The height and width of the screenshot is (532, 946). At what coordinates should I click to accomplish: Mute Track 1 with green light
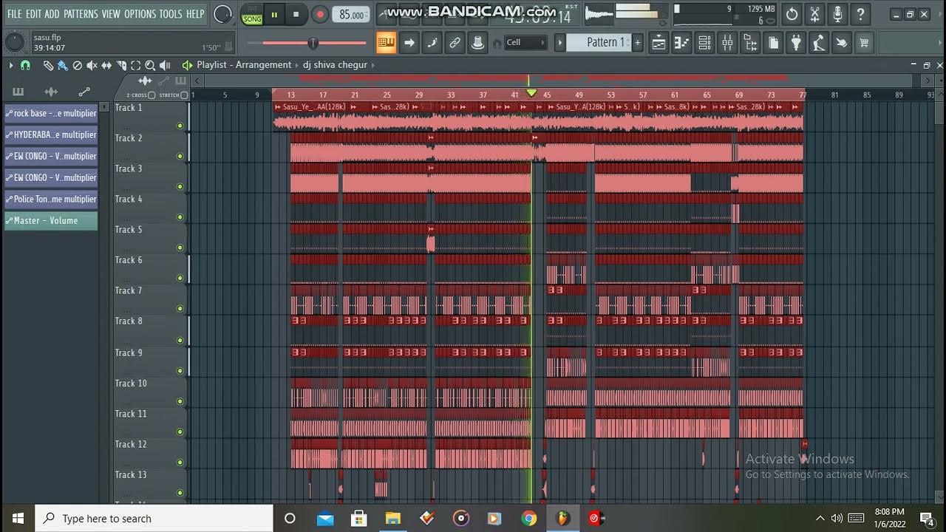tap(180, 126)
